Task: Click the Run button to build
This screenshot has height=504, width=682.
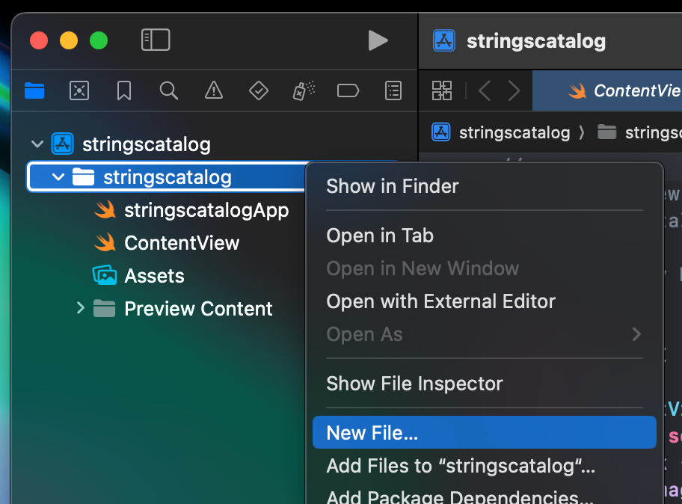Action: (378, 40)
